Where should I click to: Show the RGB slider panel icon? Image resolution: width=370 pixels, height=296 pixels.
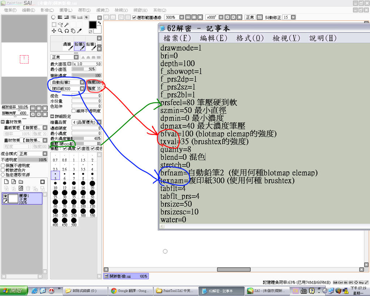(60, 17)
